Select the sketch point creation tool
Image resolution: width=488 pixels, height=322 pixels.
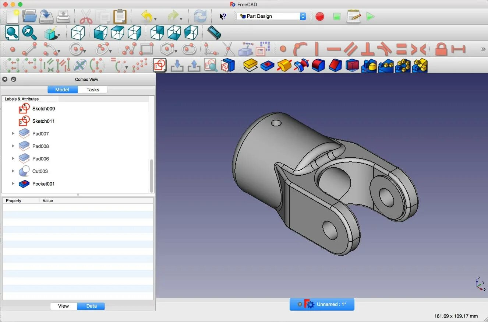13,49
